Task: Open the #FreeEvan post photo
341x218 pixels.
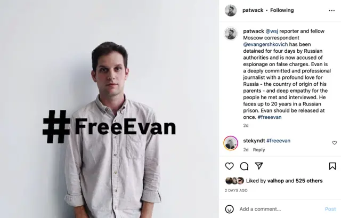Action: tap(109, 109)
